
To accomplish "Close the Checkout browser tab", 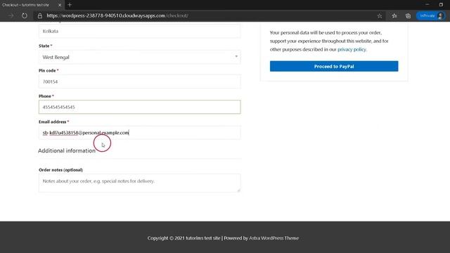I will click(x=60, y=5).
